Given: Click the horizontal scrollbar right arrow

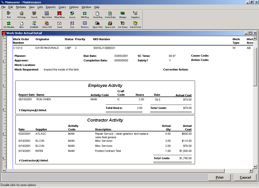Looking at the screenshot, I should (251, 171).
